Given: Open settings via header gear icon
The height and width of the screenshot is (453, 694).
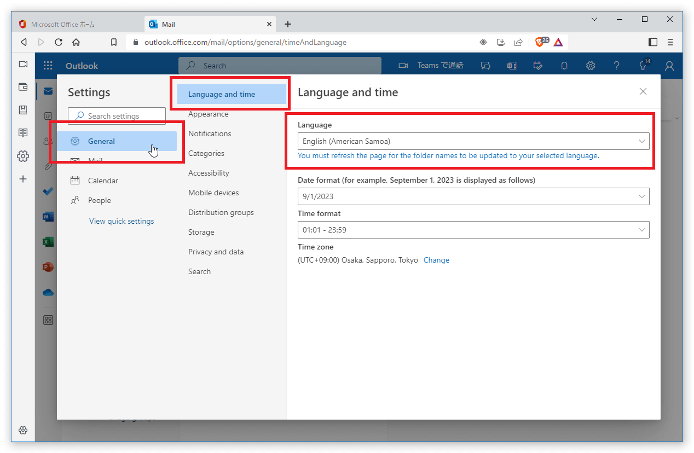Looking at the screenshot, I should click(591, 66).
